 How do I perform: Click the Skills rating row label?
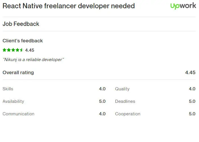8,89
